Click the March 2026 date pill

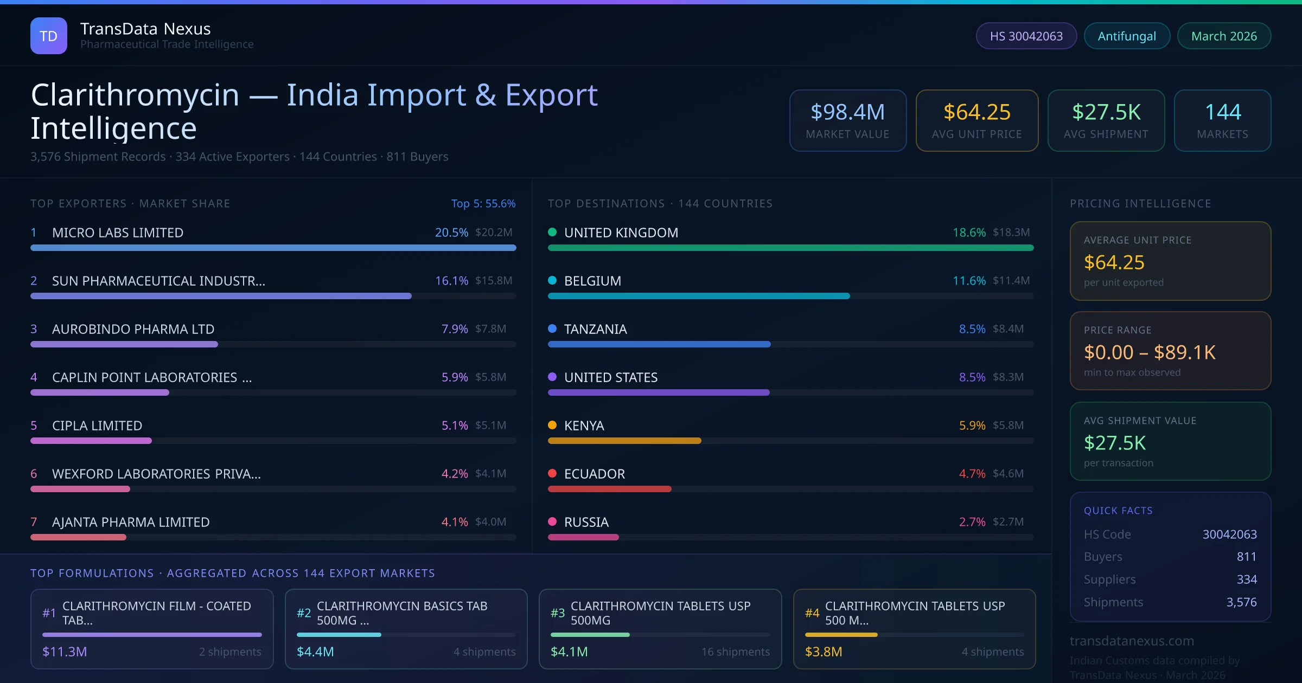(1223, 36)
